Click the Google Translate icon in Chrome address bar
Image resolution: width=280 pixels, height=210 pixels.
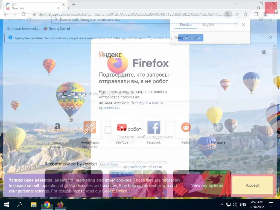coord(228,14)
